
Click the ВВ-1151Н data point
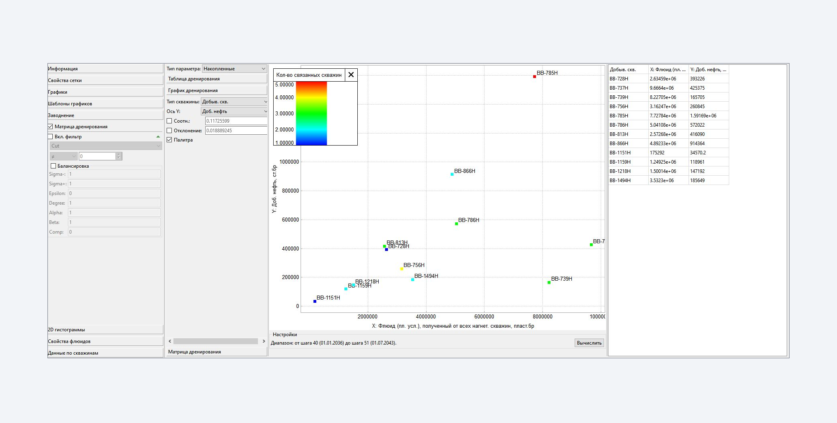[x=315, y=301]
